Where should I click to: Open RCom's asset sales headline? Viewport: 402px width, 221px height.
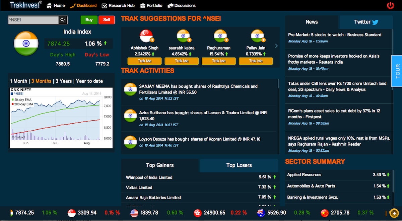click(x=334, y=114)
